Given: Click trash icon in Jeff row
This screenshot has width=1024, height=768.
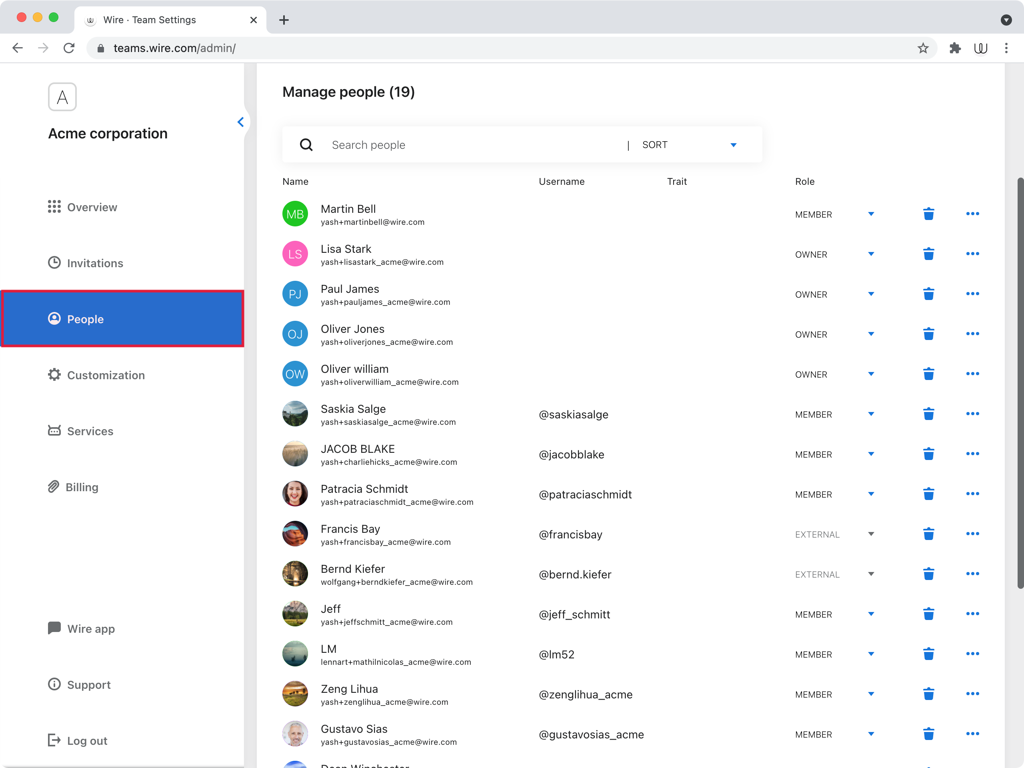Looking at the screenshot, I should pos(928,614).
